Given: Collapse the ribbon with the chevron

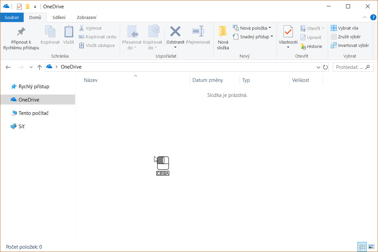Looking at the screenshot, I should point(364,17).
